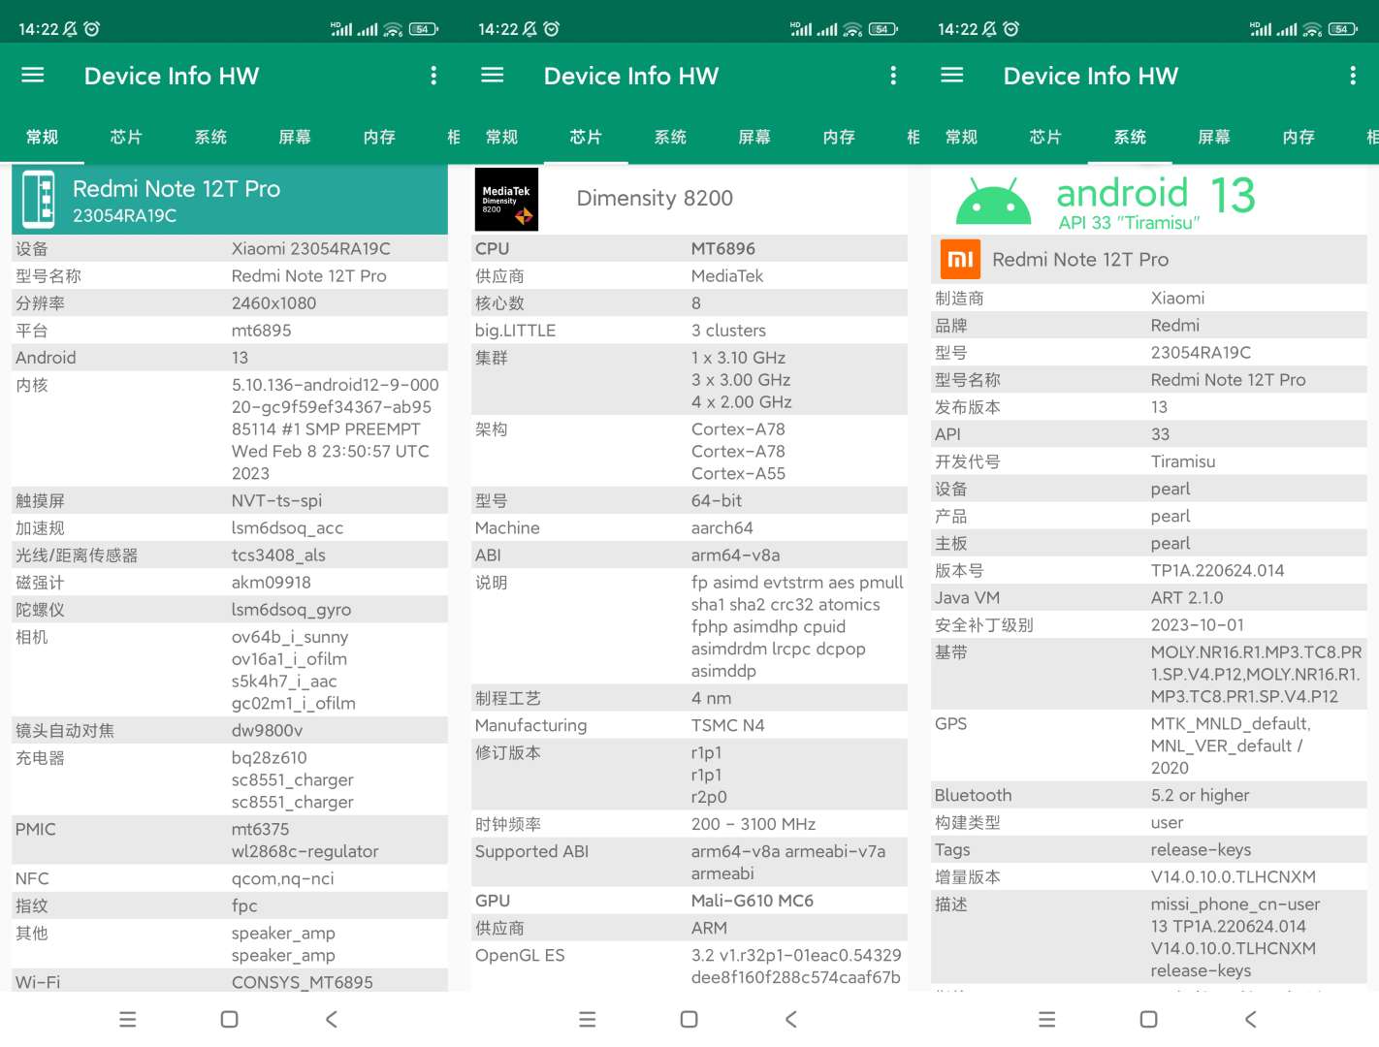Tap the TP1A.220624.014 build number value
Image resolution: width=1379 pixels, height=1047 pixels.
click(x=1217, y=571)
